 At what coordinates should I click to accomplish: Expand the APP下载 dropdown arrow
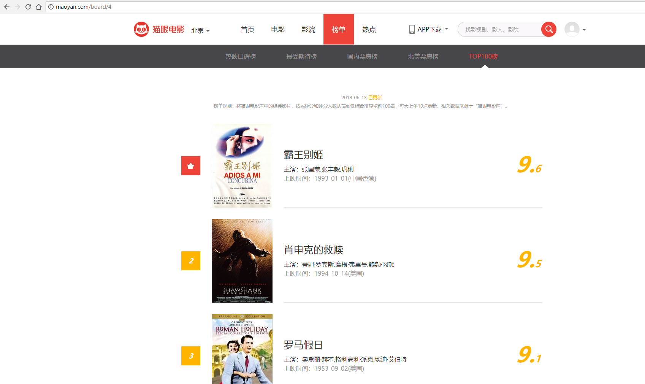click(447, 29)
